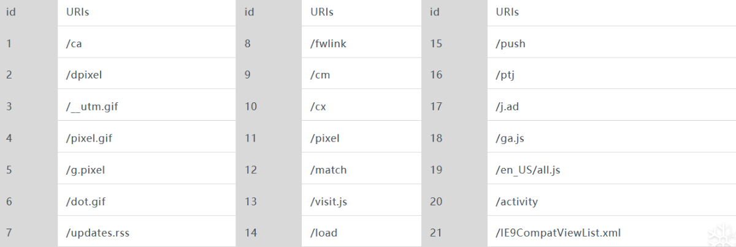Select the /ca URI cell
This screenshot has width=736, height=247.
74,44
